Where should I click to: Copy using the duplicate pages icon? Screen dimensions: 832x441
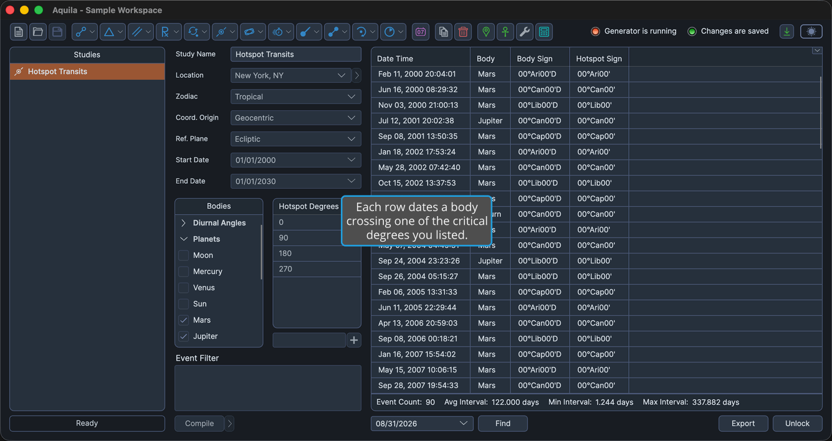[444, 32]
